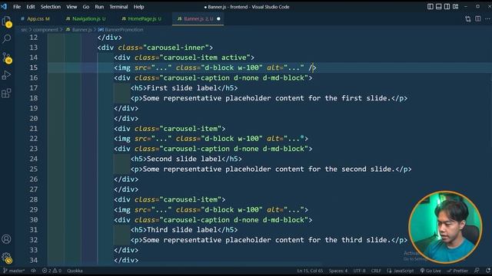Click the BannerPromotion breadcrumb symbol
Viewport: 492px width, 276px height.
click(x=121, y=30)
